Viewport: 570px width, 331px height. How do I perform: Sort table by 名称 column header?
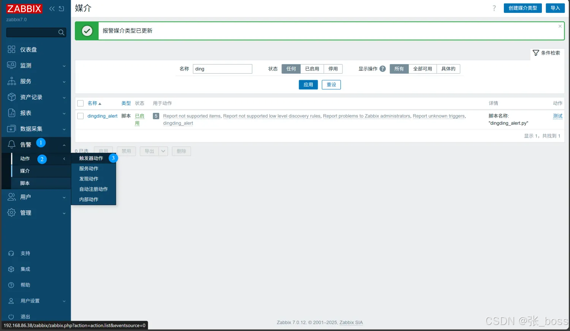[94, 103]
